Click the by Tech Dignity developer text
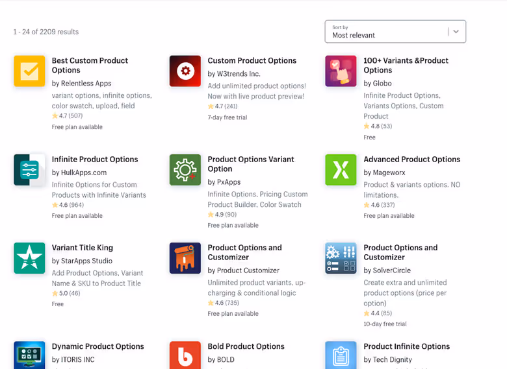The width and height of the screenshot is (507, 369). point(387,360)
